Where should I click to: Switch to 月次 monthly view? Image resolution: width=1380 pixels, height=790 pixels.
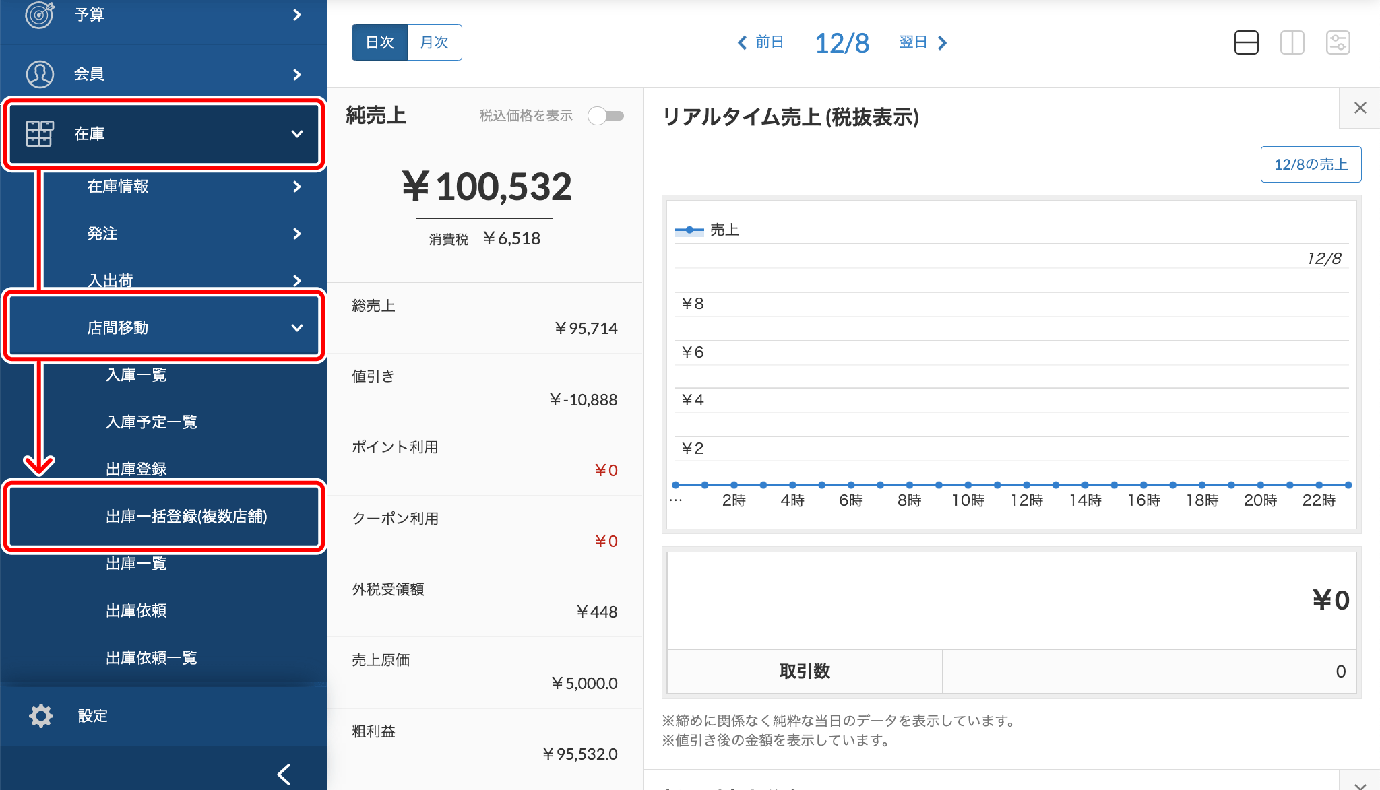[x=434, y=42]
